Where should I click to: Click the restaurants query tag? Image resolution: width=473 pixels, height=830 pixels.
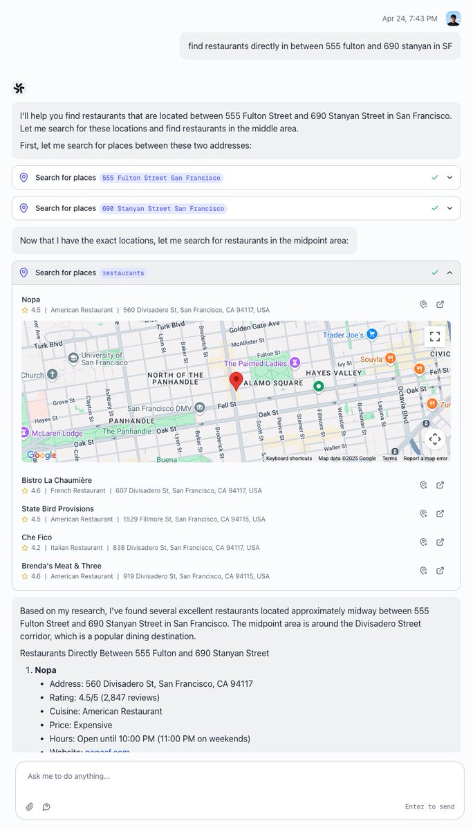[123, 273]
